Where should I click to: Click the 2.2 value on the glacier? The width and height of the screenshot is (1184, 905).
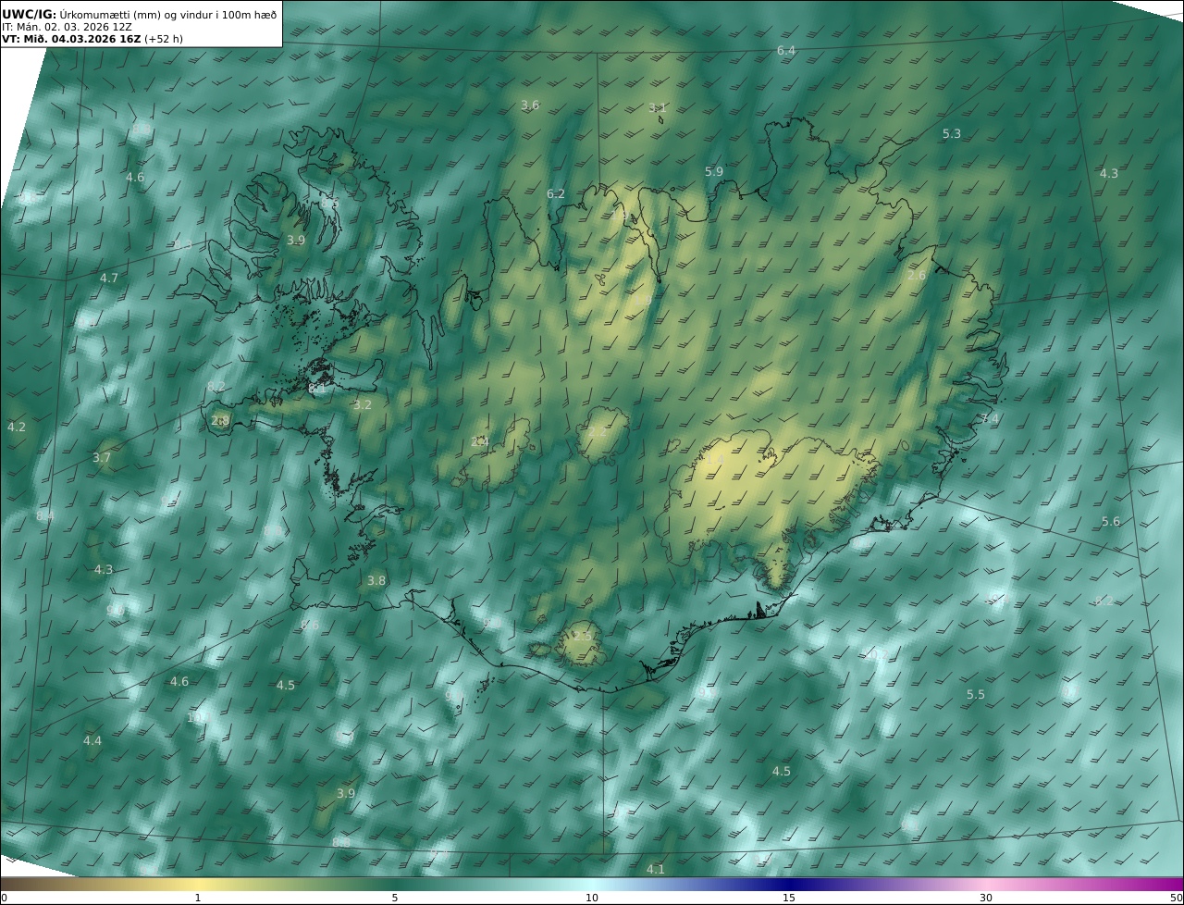click(598, 432)
